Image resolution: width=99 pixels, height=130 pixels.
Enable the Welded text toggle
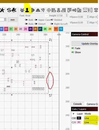(56, 20)
